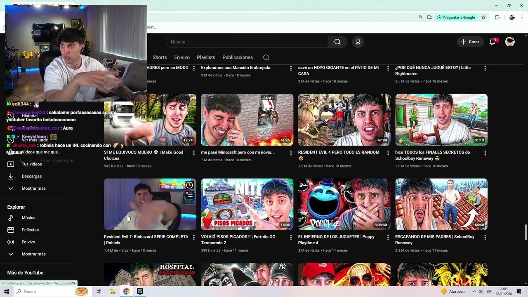Click the Minecraft thumbnail with 41:25 duration
The image size is (528, 297).
(247, 120)
